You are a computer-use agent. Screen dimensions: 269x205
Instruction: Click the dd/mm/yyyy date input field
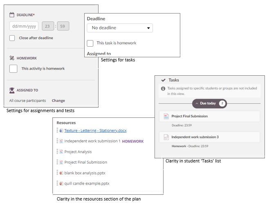pyautogui.click(x=24, y=27)
